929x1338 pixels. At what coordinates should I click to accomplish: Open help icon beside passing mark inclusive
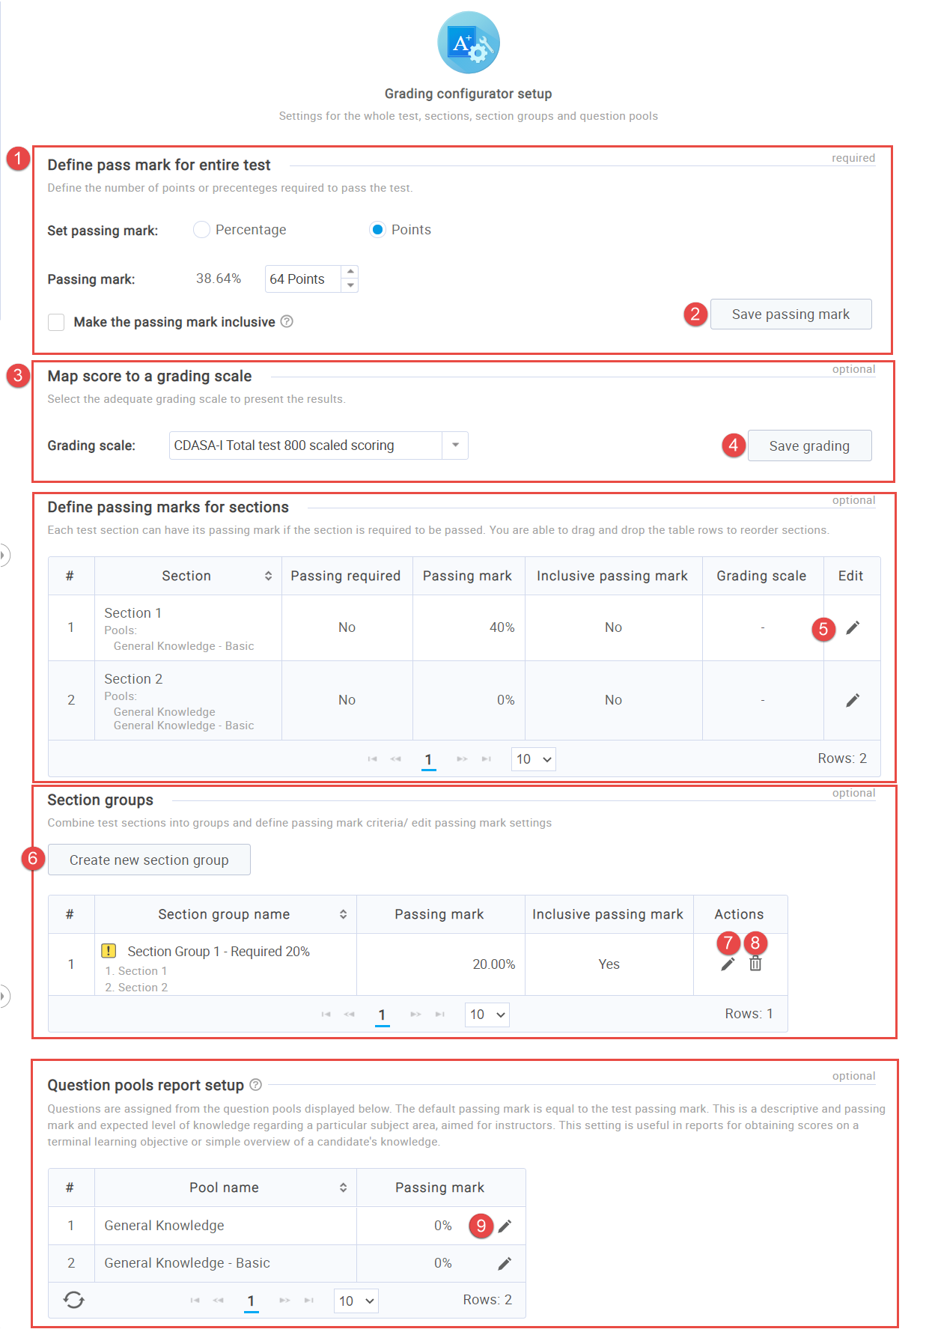[287, 321]
